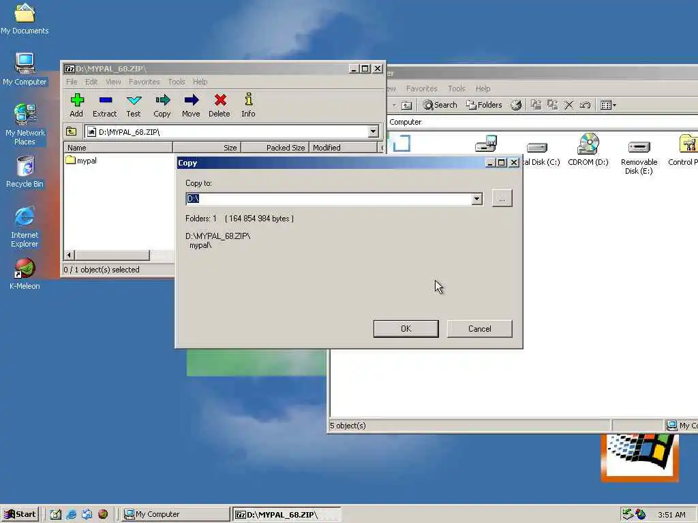Viewport: 698px width, 523px height.
Task: Click the Copy to destination field
Action: click(x=329, y=198)
